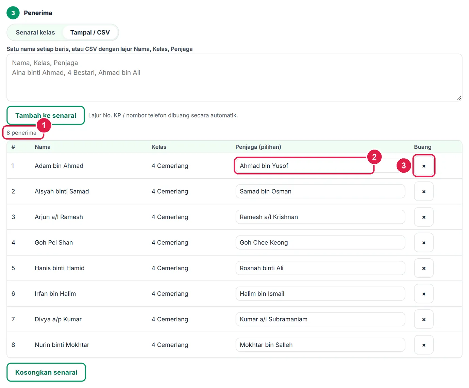
Task: Click the Buang column header
Action: click(x=422, y=147)
